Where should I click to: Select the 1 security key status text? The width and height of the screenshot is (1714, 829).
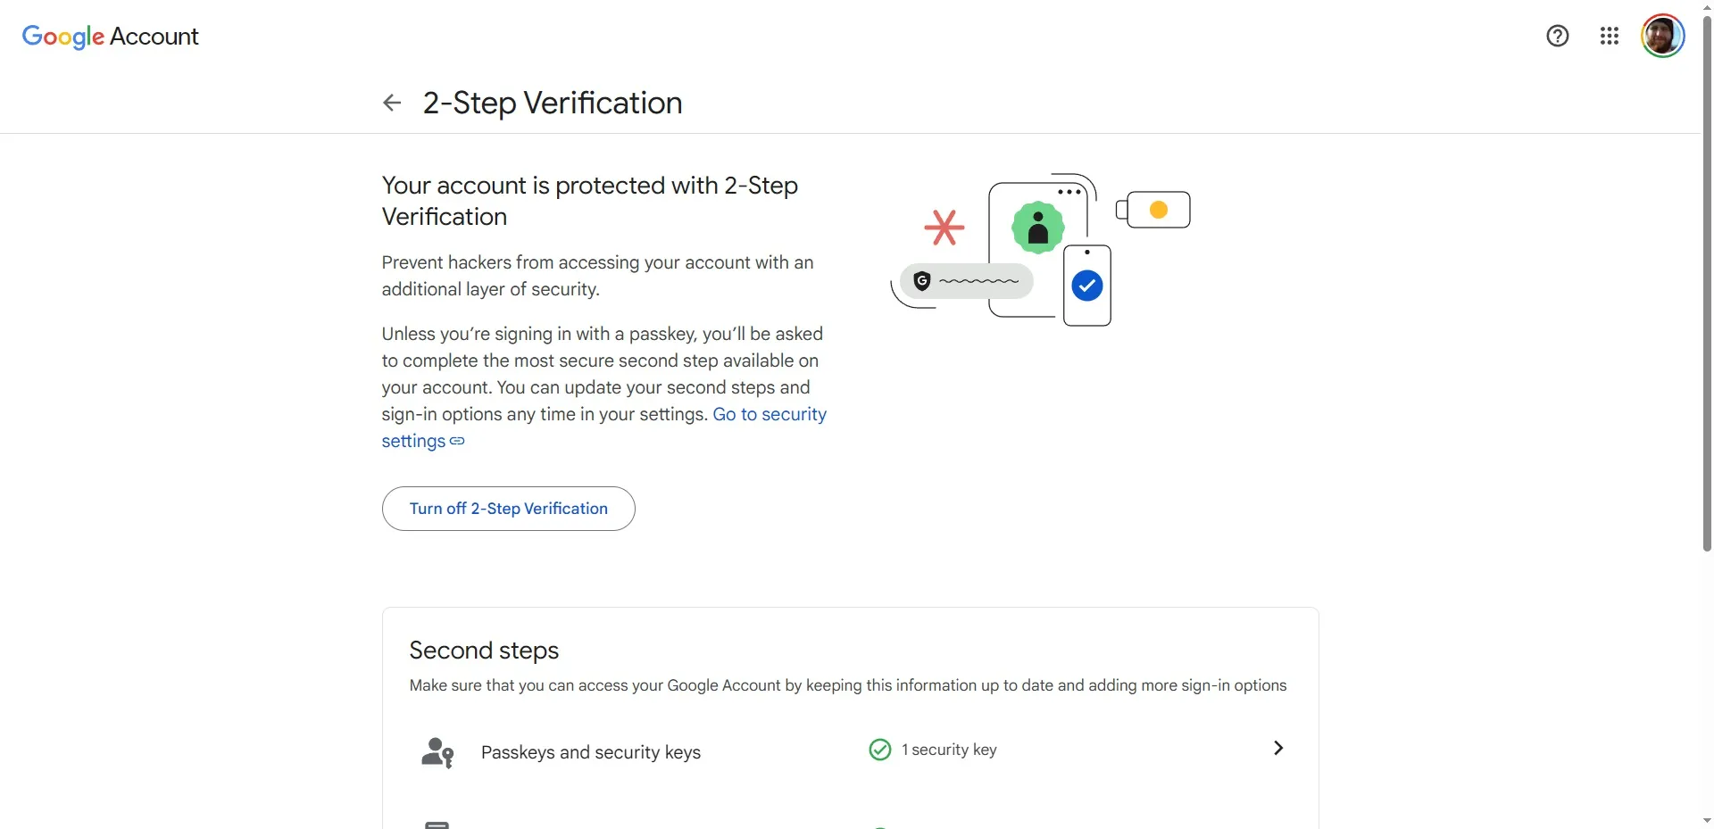950,750
